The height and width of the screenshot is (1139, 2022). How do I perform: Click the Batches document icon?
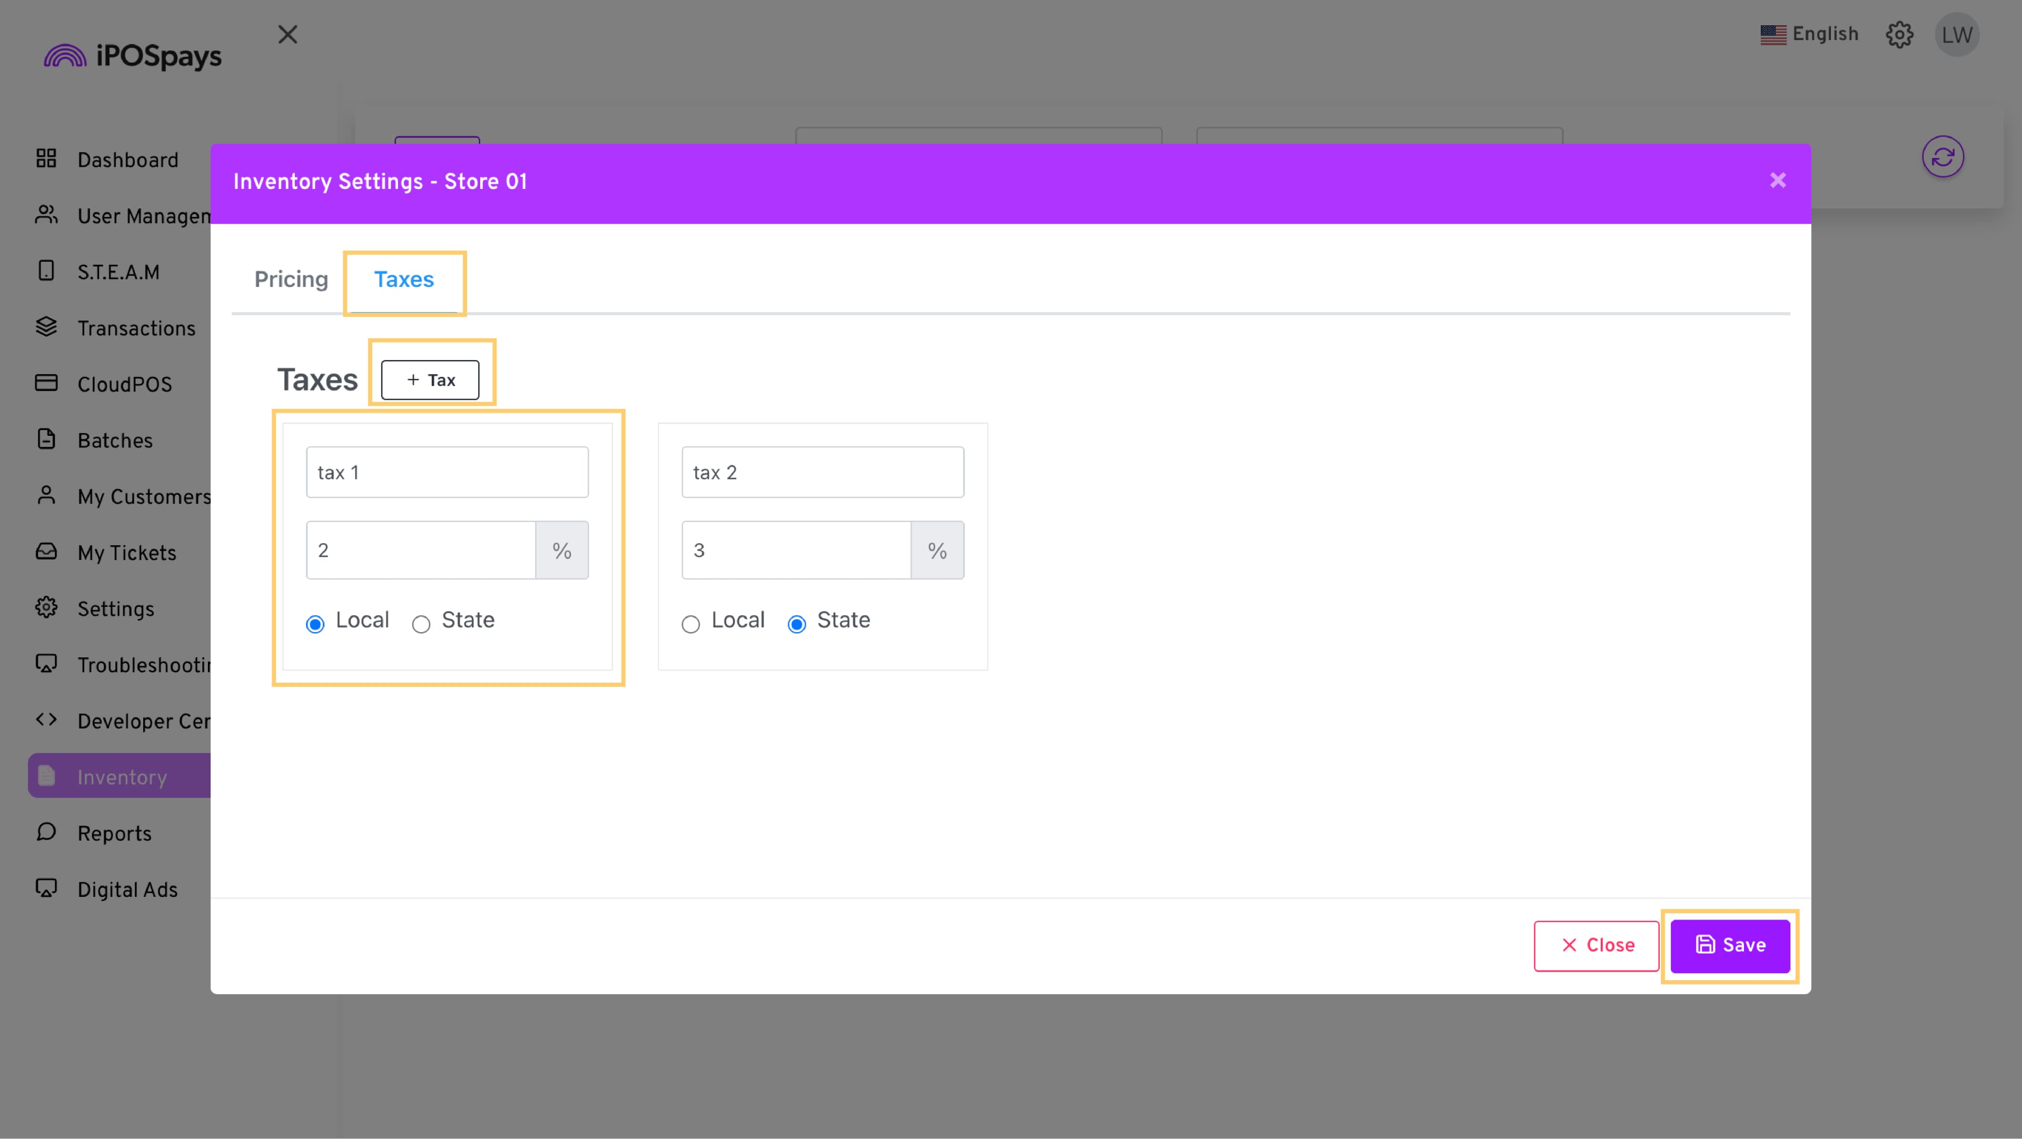pyautogui.click(x=46, y=439)
